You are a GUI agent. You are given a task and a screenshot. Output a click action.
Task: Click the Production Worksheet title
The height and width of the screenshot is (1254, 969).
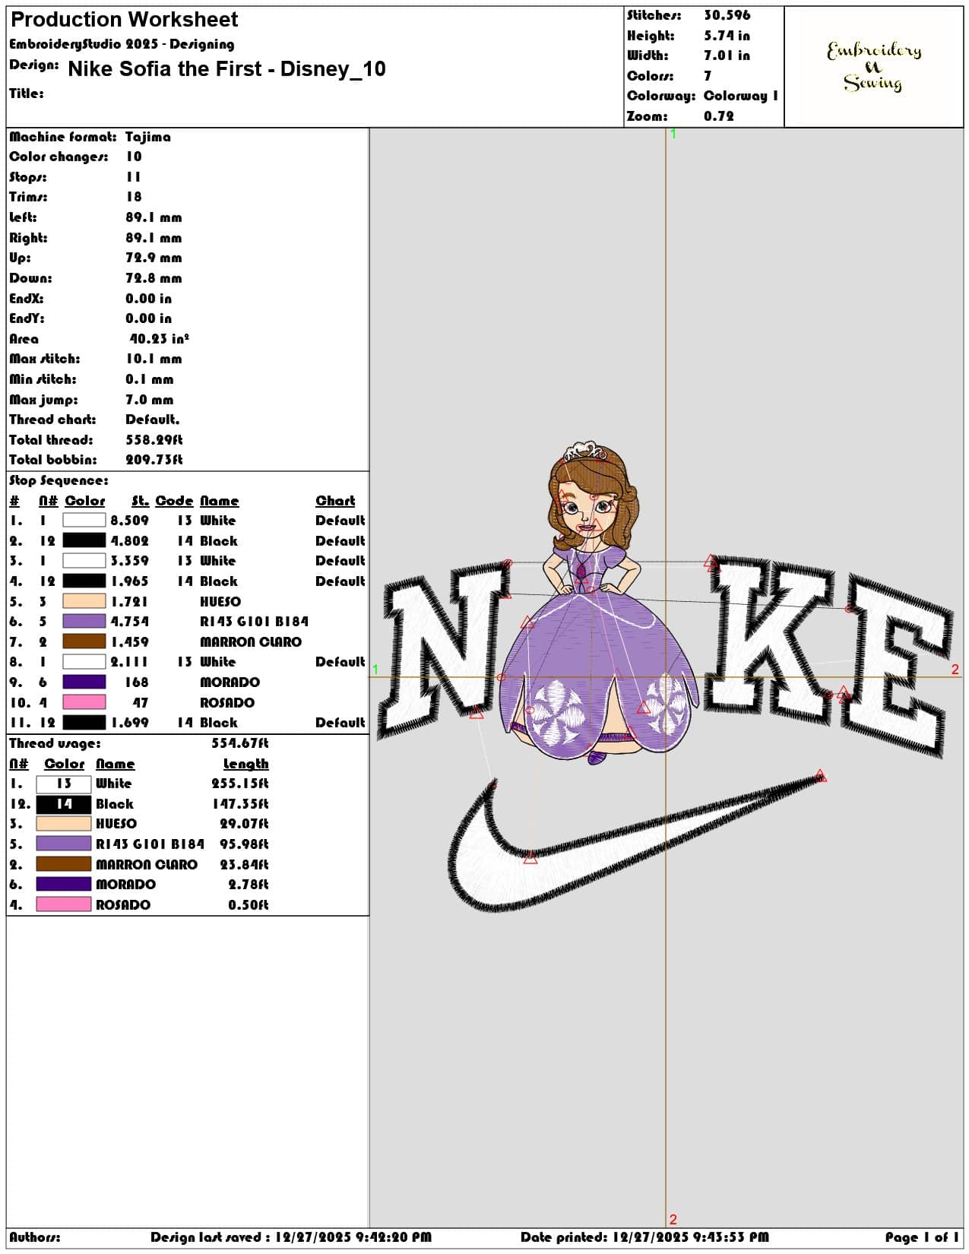pyautogui.click(x=125, y=20)
